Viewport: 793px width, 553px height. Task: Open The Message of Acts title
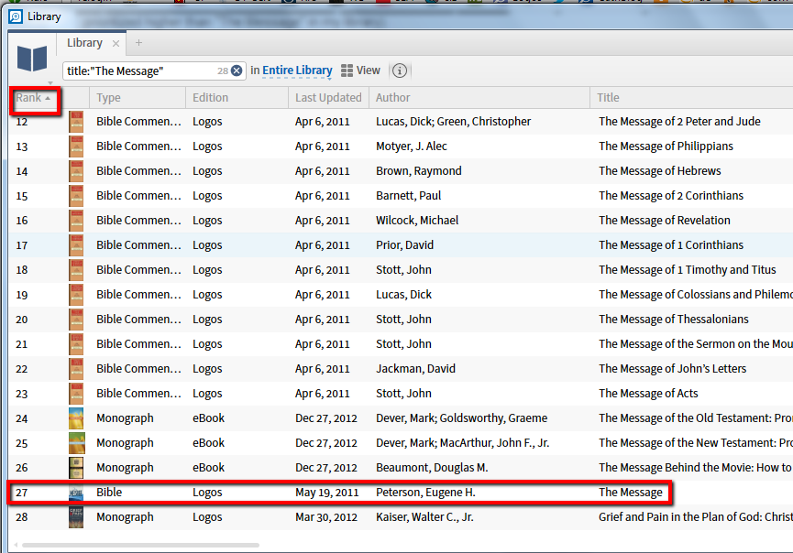point(648,394)
